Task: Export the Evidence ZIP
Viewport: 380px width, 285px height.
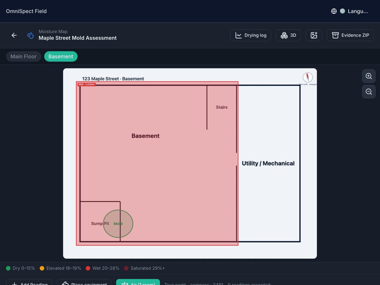Action: click(x=350, y=35)
